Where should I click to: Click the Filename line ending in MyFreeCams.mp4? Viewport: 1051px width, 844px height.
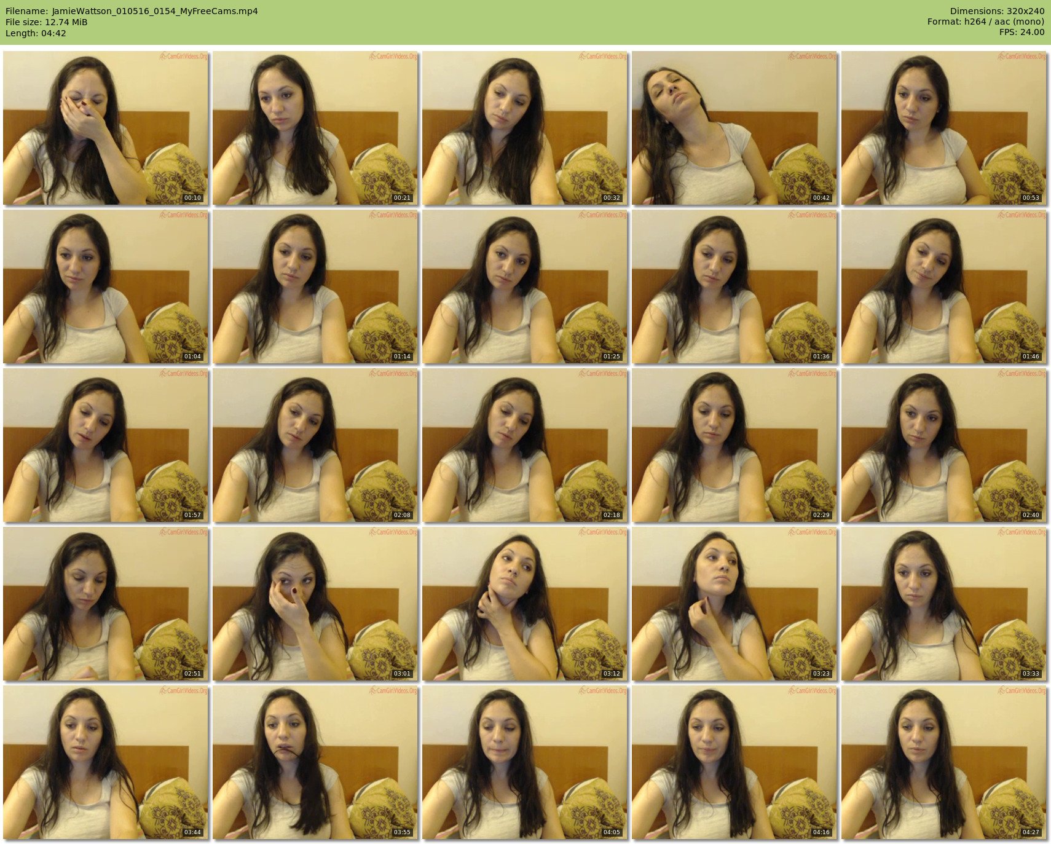coord(132,11)
